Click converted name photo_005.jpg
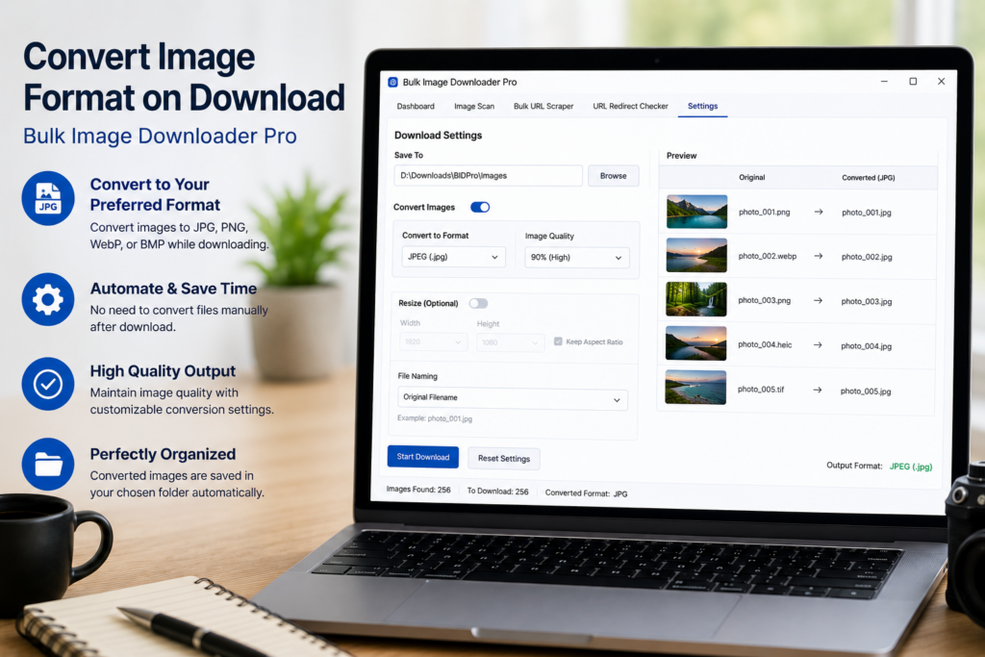This screenshot has width=985, height=657. (x=866, y=392)
